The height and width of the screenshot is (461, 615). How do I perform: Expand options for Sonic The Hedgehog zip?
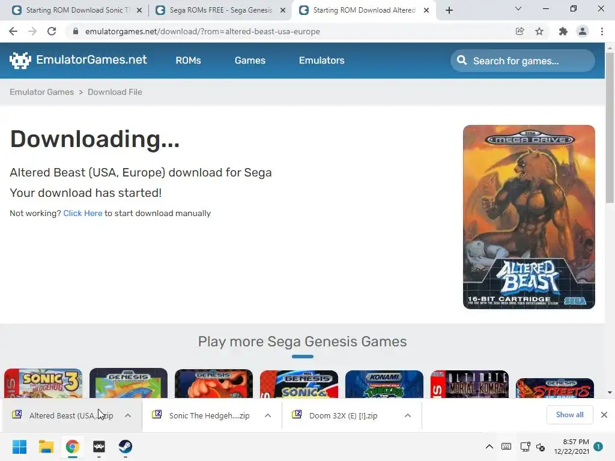(268, 415)
